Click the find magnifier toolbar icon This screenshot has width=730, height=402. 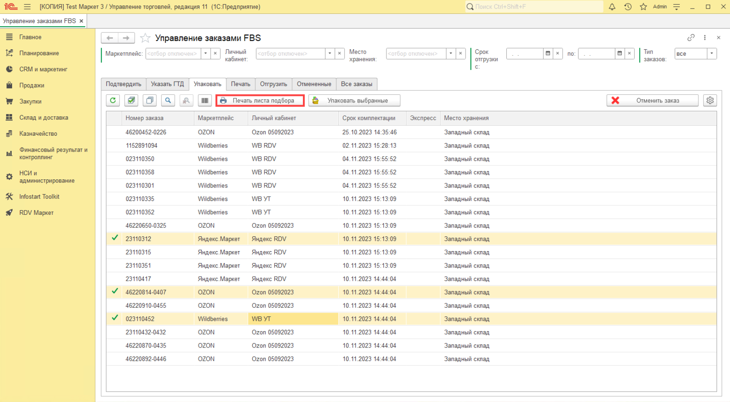click(x=168, y=100)
